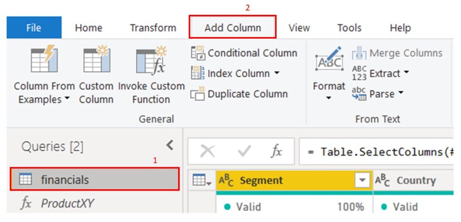The height and width of the screenshot is (222, 461).
Task: Open the Add Column tab
Action: click(x=232, y=28)
